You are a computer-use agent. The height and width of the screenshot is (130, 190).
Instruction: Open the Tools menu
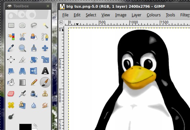(x=170, y=15)
